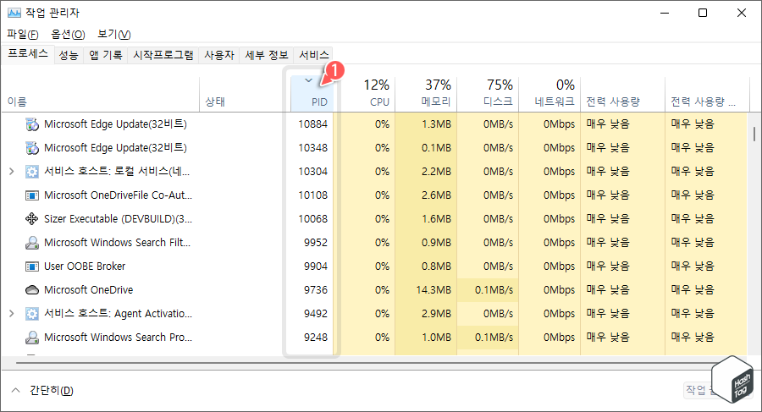The width and height of the screenshot is (762, 412).
Task: Click 간단히(D) fewer details link
Action: (51, 390)
